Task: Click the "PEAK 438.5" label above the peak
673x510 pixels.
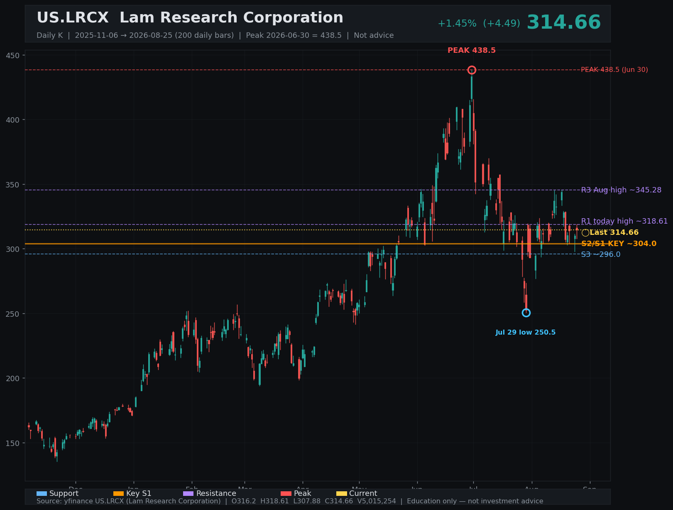Action: (x=472, y=50)
